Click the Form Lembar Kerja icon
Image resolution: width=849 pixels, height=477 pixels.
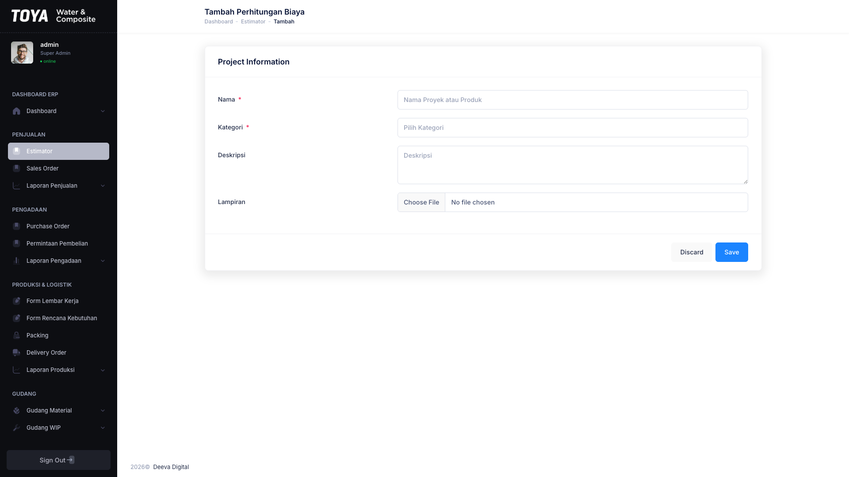coord(16,301)
